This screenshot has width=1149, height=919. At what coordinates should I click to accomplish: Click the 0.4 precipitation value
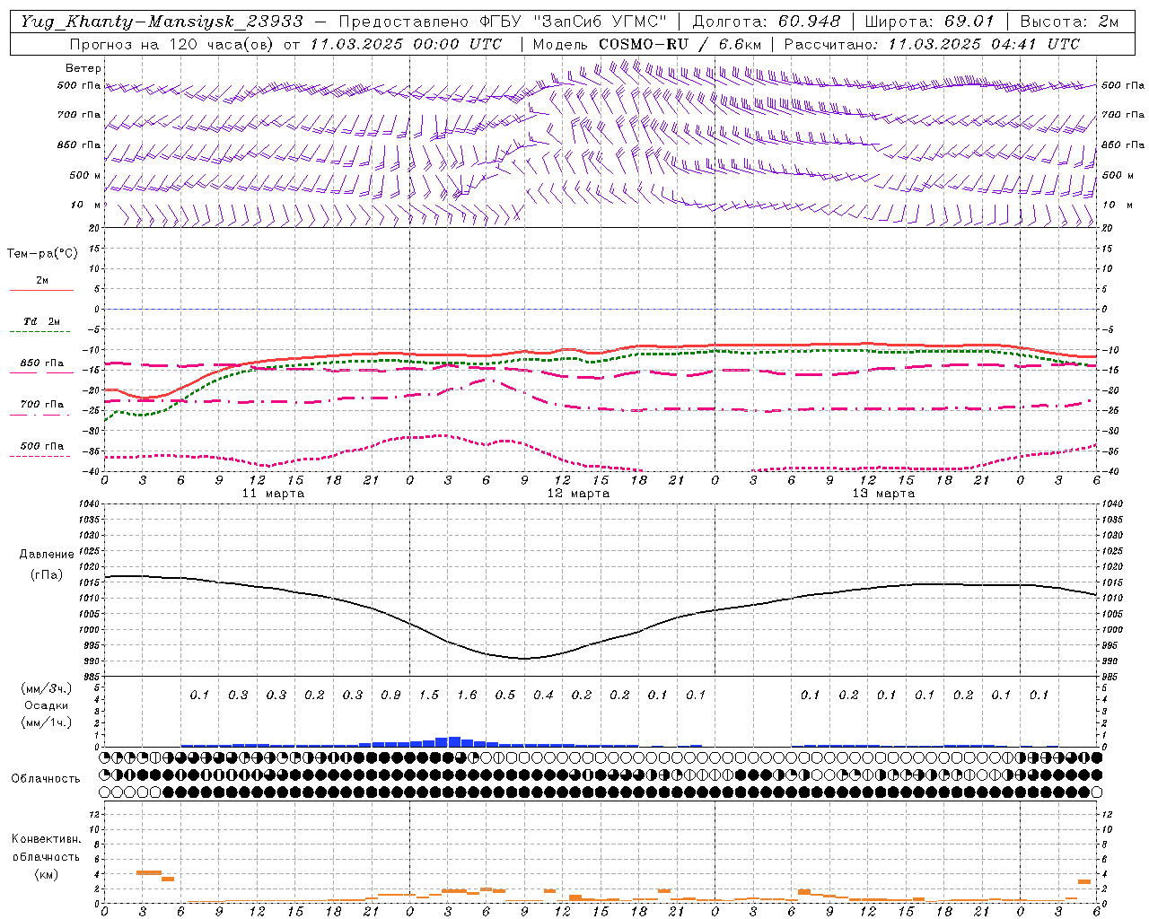(x=543, y=695)
